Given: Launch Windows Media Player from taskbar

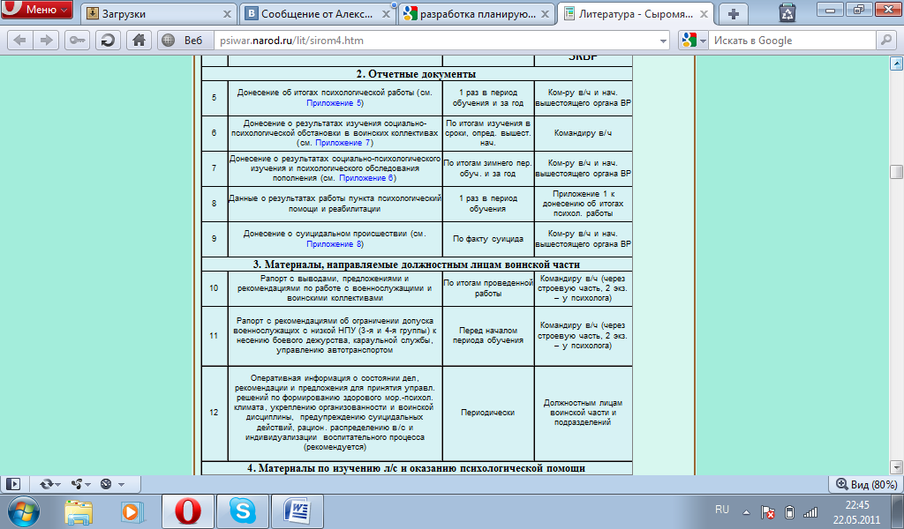Looking at the screenshot, I should click(x=132, y=511).
